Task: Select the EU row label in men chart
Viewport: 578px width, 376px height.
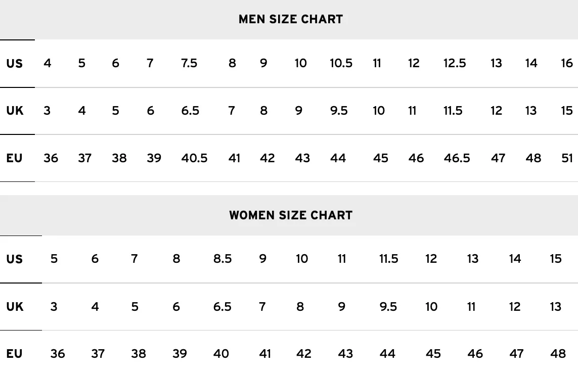Action: [x=14, y=158]
